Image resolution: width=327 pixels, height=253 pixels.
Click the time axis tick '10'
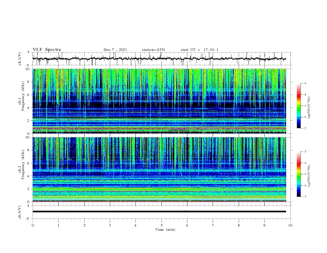click(290, 225)
